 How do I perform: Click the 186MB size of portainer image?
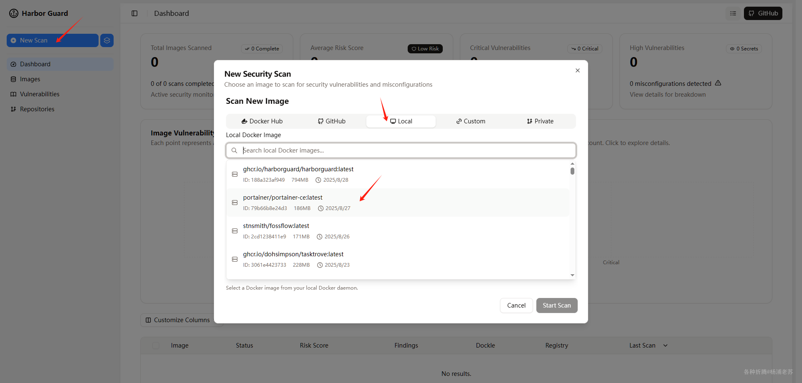click(302, 208)
